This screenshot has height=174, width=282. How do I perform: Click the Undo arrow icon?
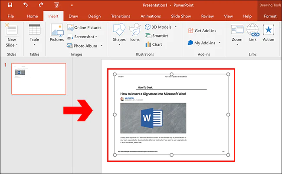26,5
